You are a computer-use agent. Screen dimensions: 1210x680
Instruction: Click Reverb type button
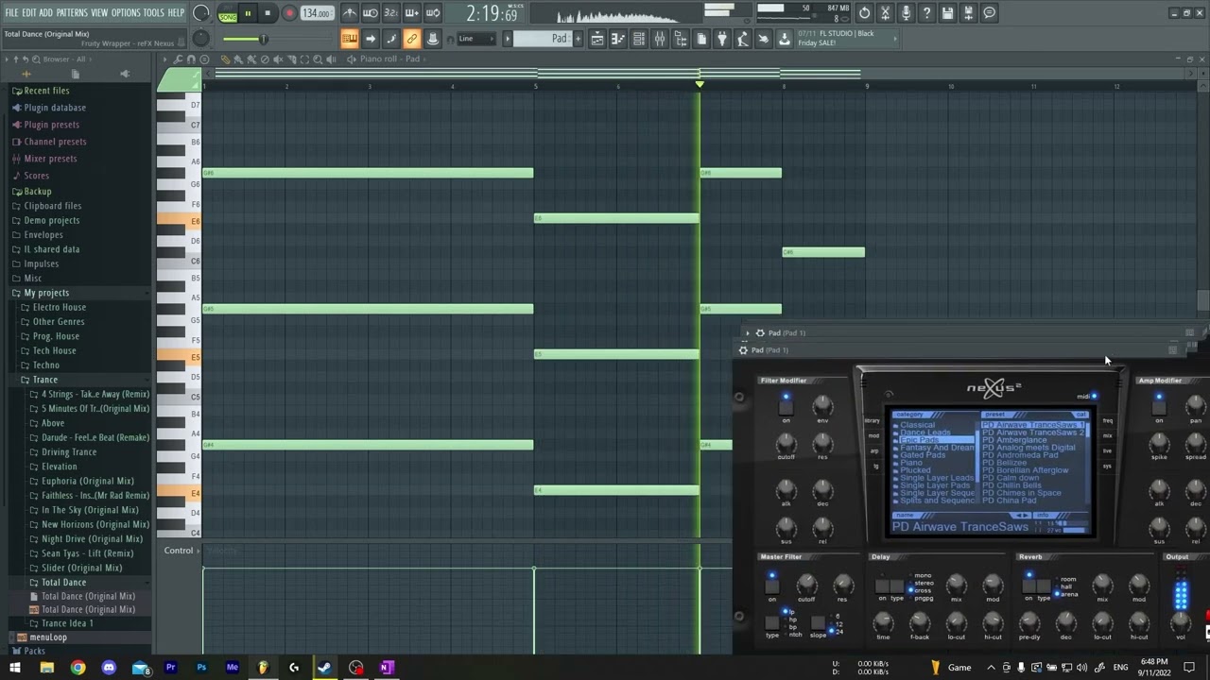pos(1044,586)
